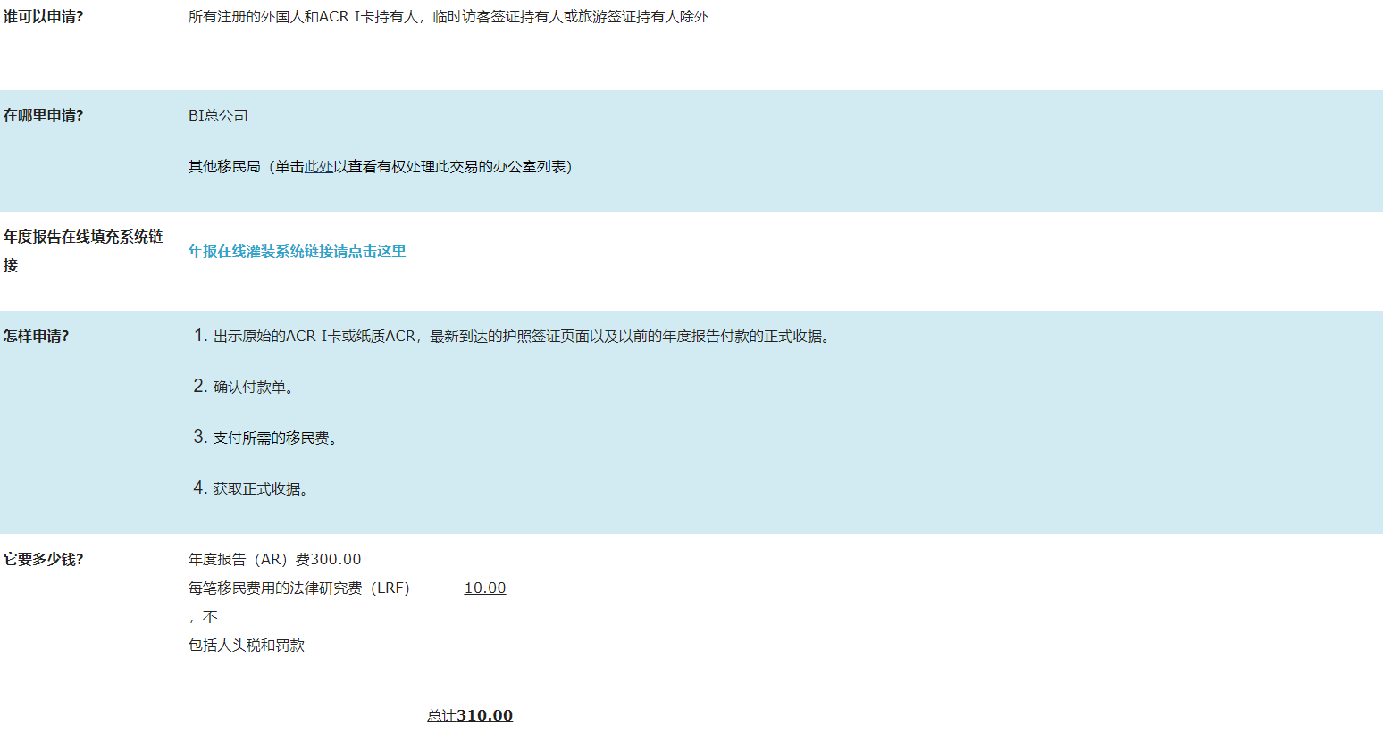Click step 1 about presenting original ACR I-Card
This screenshot has width=1383, height=742.
click(x=523, y=337)
